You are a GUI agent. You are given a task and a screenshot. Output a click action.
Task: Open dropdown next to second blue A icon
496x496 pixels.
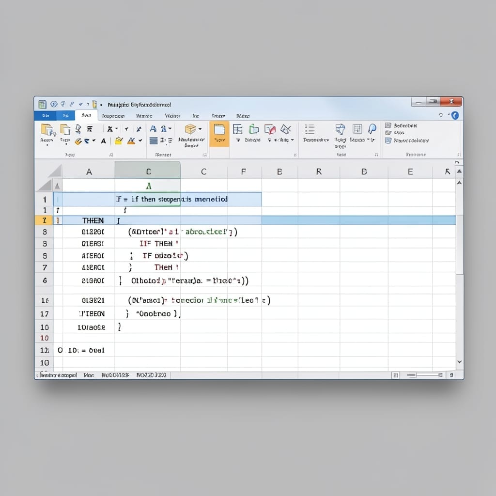tap(170, 128)
